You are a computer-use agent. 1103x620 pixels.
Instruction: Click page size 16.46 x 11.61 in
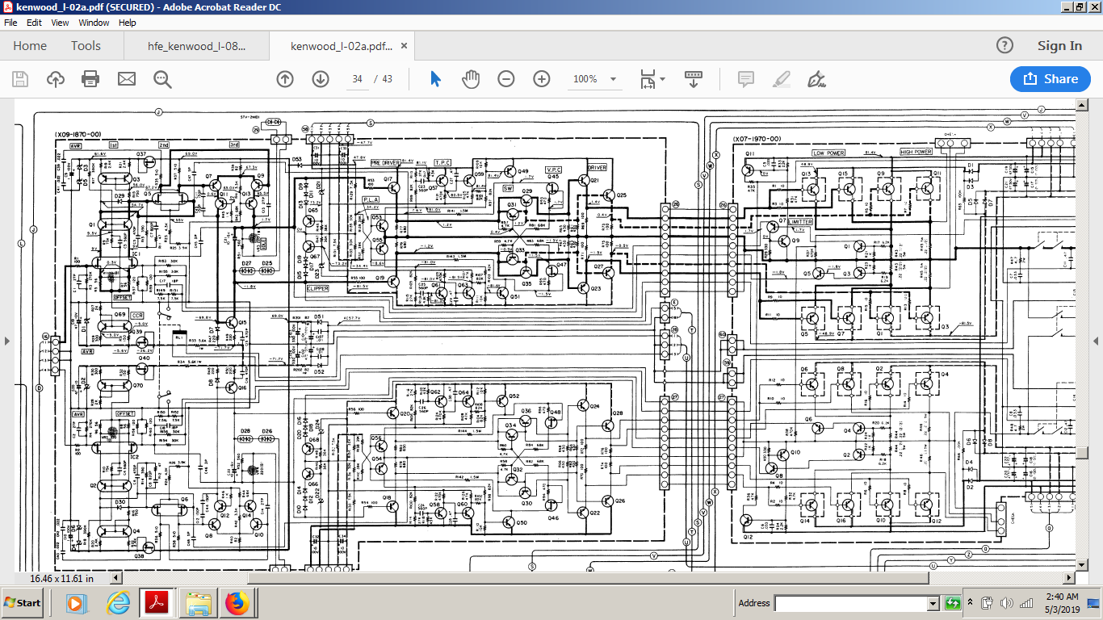(x=61, y=578)
